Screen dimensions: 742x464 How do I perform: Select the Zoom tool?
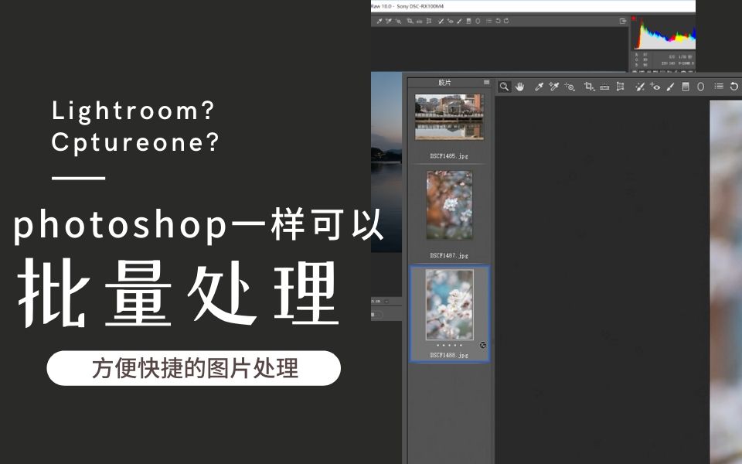click(503, 87)
